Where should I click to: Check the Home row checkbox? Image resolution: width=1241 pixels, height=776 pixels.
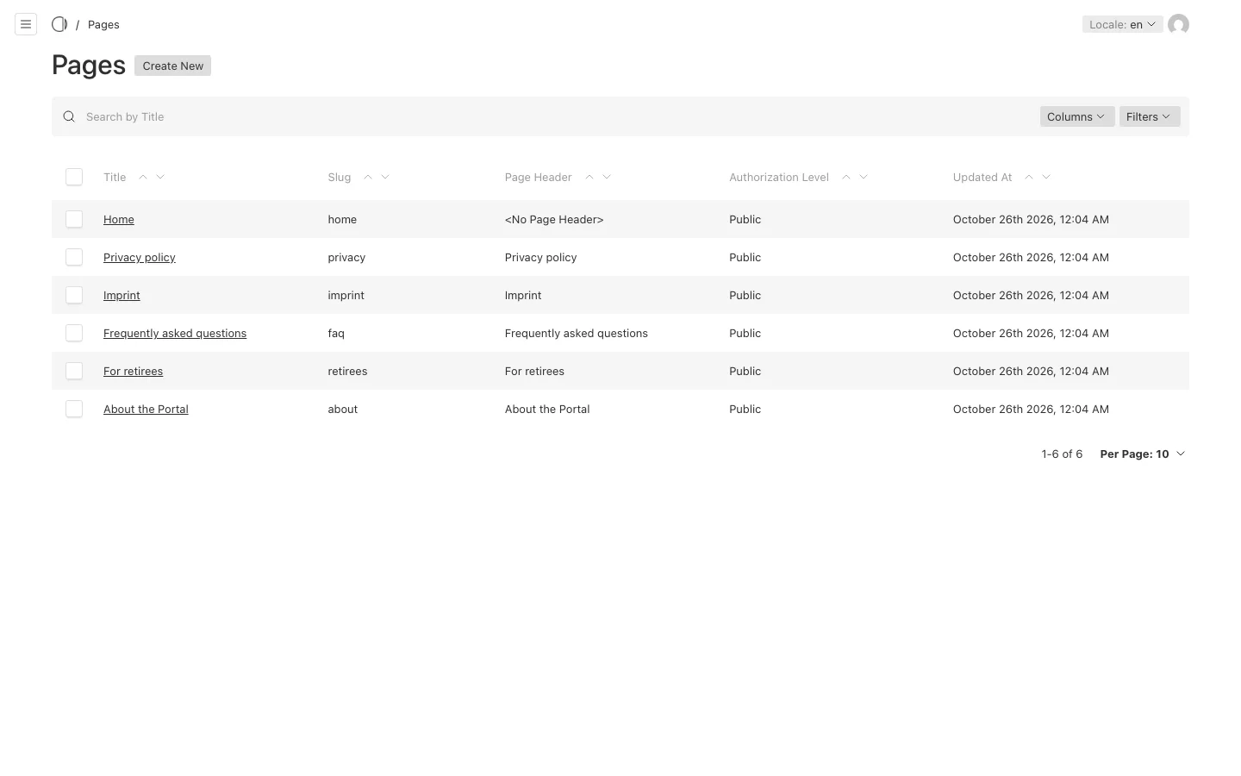click(x=74, y=219)
